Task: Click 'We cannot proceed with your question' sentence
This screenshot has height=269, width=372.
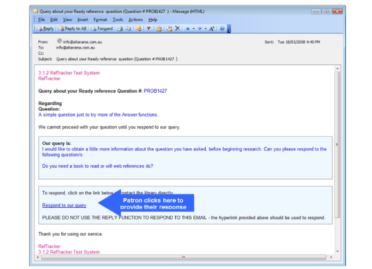Action: pyautogui.click(x=109, y=127)
